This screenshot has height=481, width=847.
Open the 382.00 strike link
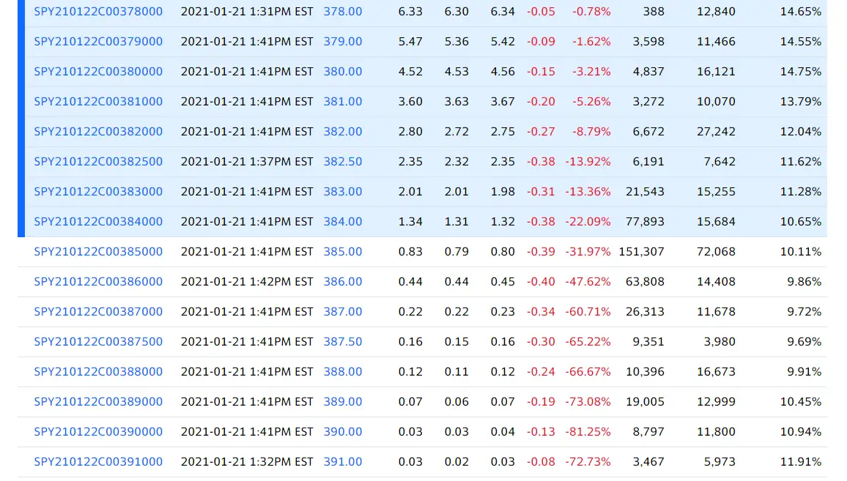click(343, 132)
